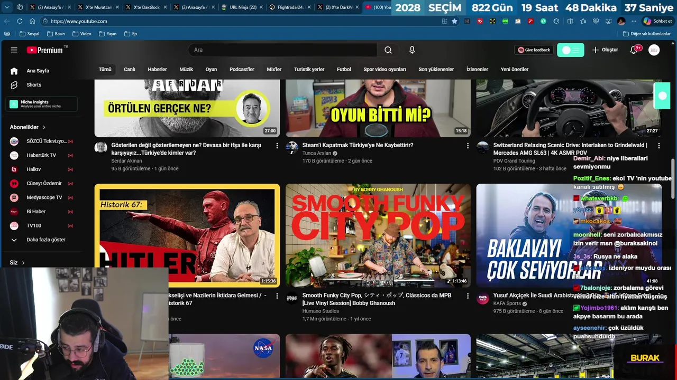Open more options for Smooth Funky City Pop
677x380 pixels.
[x=468, y=296]
